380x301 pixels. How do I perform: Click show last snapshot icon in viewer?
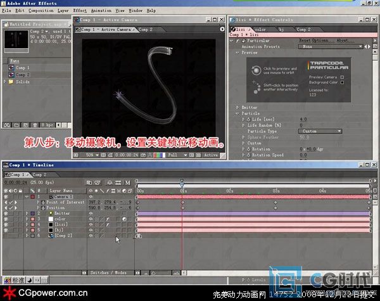(x=149, y=155)
